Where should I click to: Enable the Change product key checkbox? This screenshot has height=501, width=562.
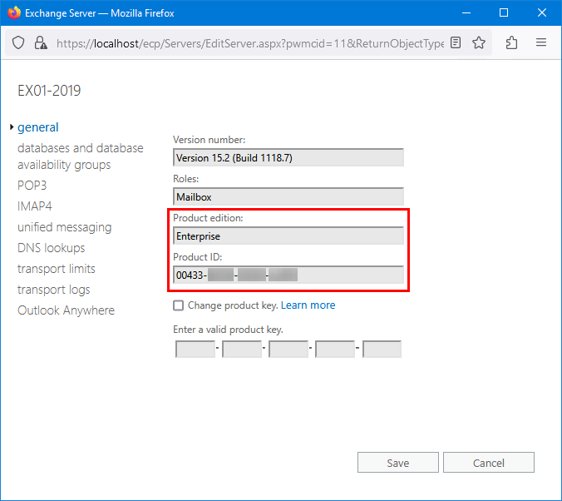tap(178, 305)
